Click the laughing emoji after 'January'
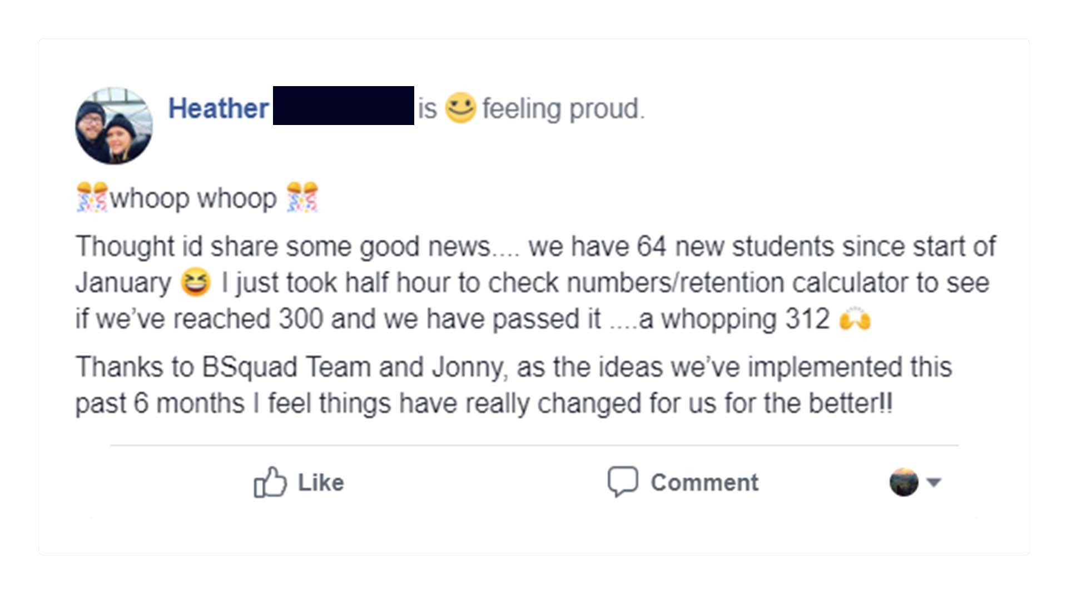Image resolution: width=1067 pixels, height=600 pixels. 196,282
